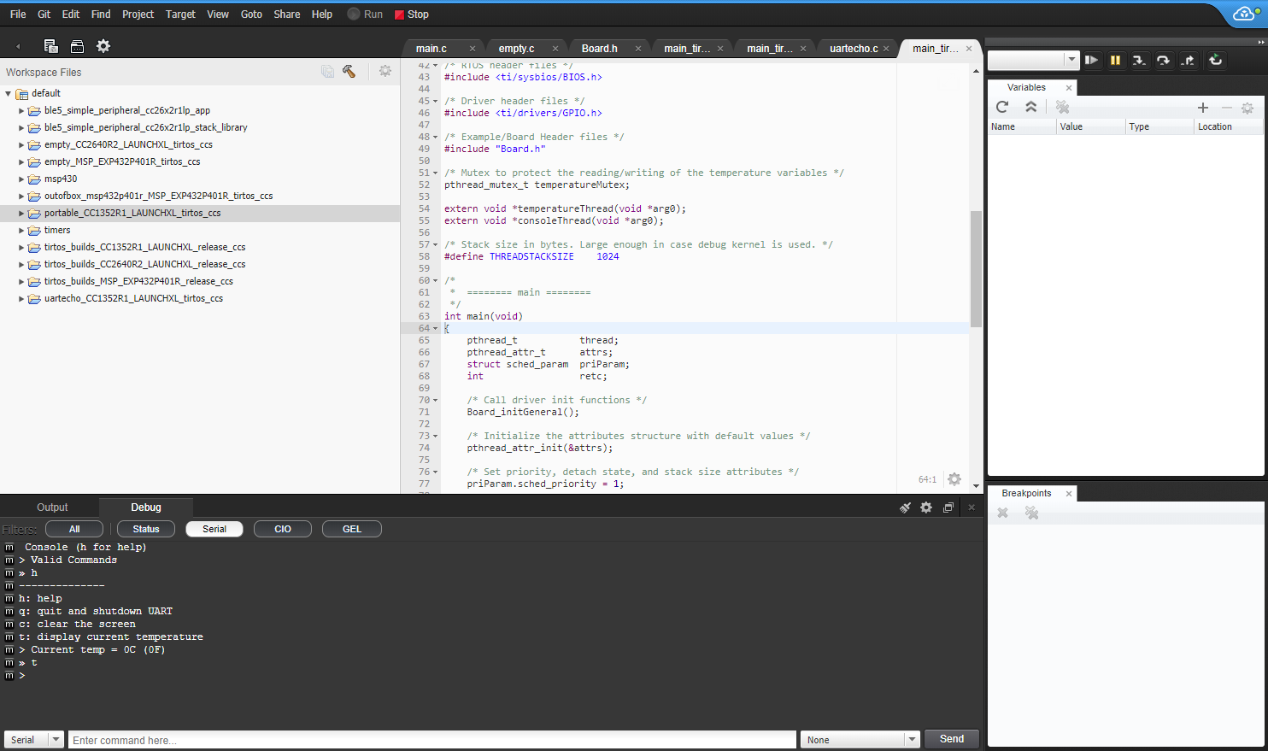
Task: Click the build wrench icon in Workspace Files
Action: tap(349, 72)
